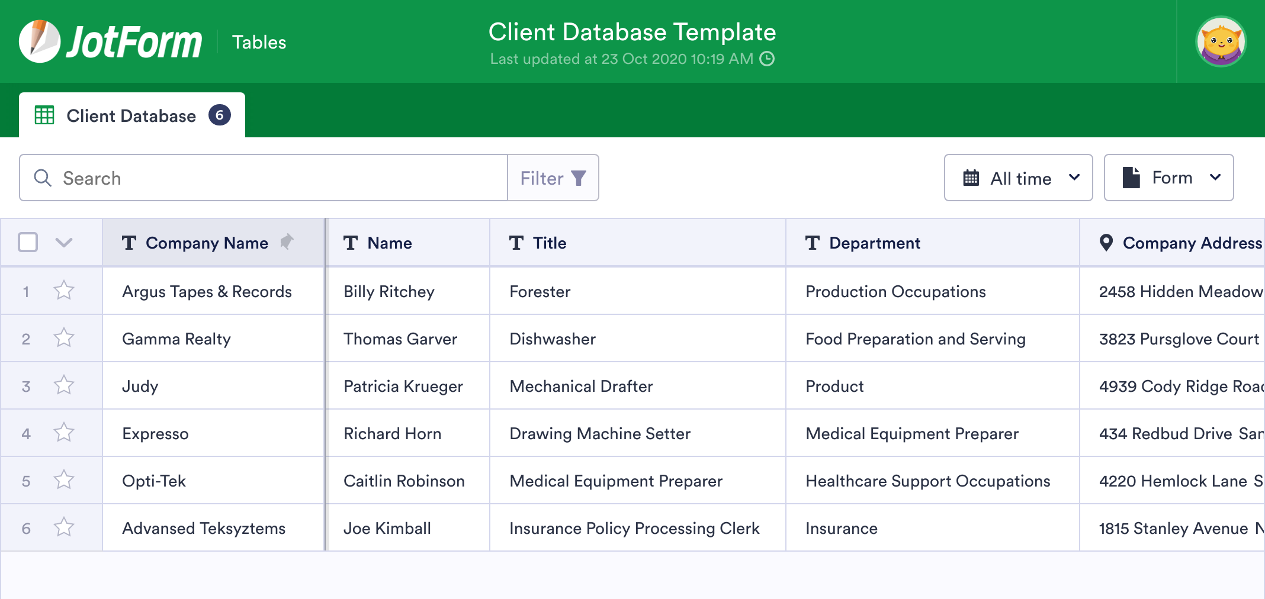Click the user avatar in top right
1265x599 pixels.
[x=1221, y=40]
